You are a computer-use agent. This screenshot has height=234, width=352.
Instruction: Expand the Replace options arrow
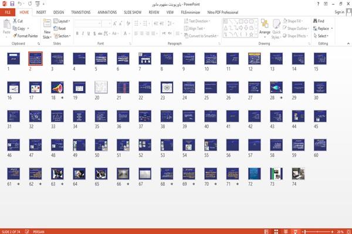coord(332,29)
